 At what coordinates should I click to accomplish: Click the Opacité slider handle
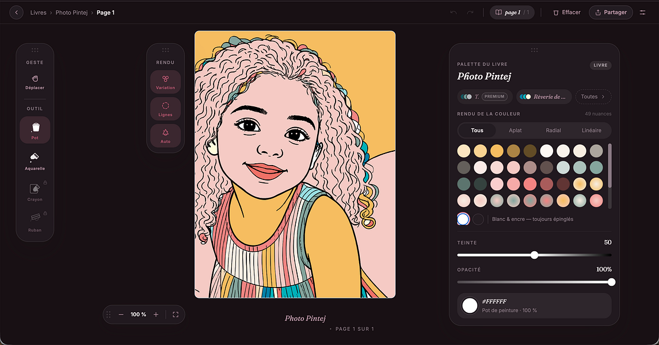coord(611,282)
